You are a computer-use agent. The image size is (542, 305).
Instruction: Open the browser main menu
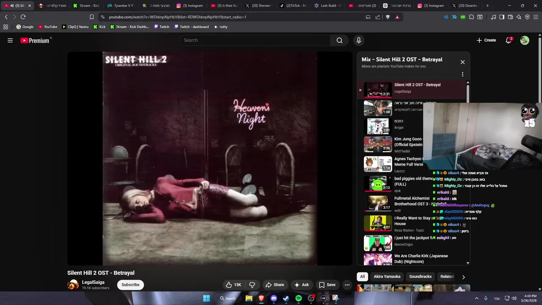(536, 17)
